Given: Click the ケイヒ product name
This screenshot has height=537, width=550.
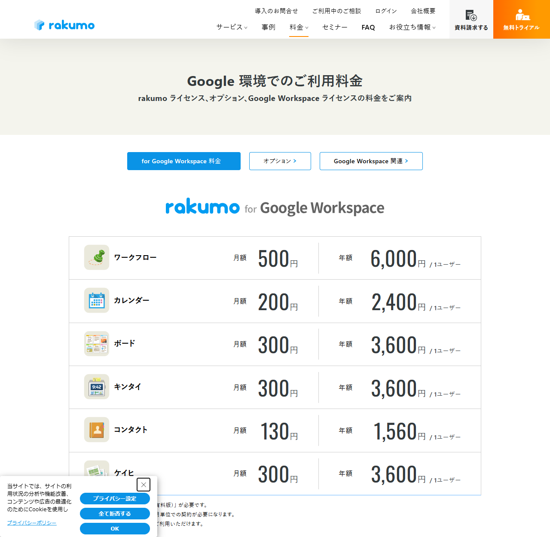Looking at the screenshot, I should click(x=124, y=473).
